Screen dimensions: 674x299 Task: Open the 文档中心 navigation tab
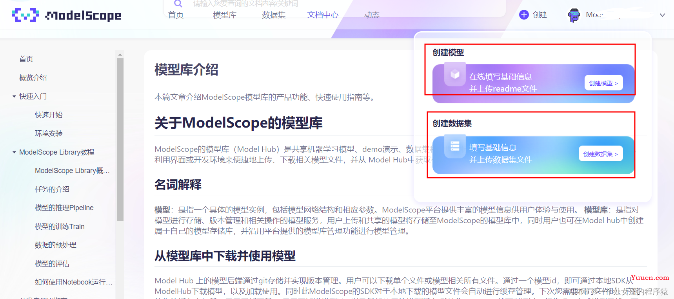click(x=323, y=15)
